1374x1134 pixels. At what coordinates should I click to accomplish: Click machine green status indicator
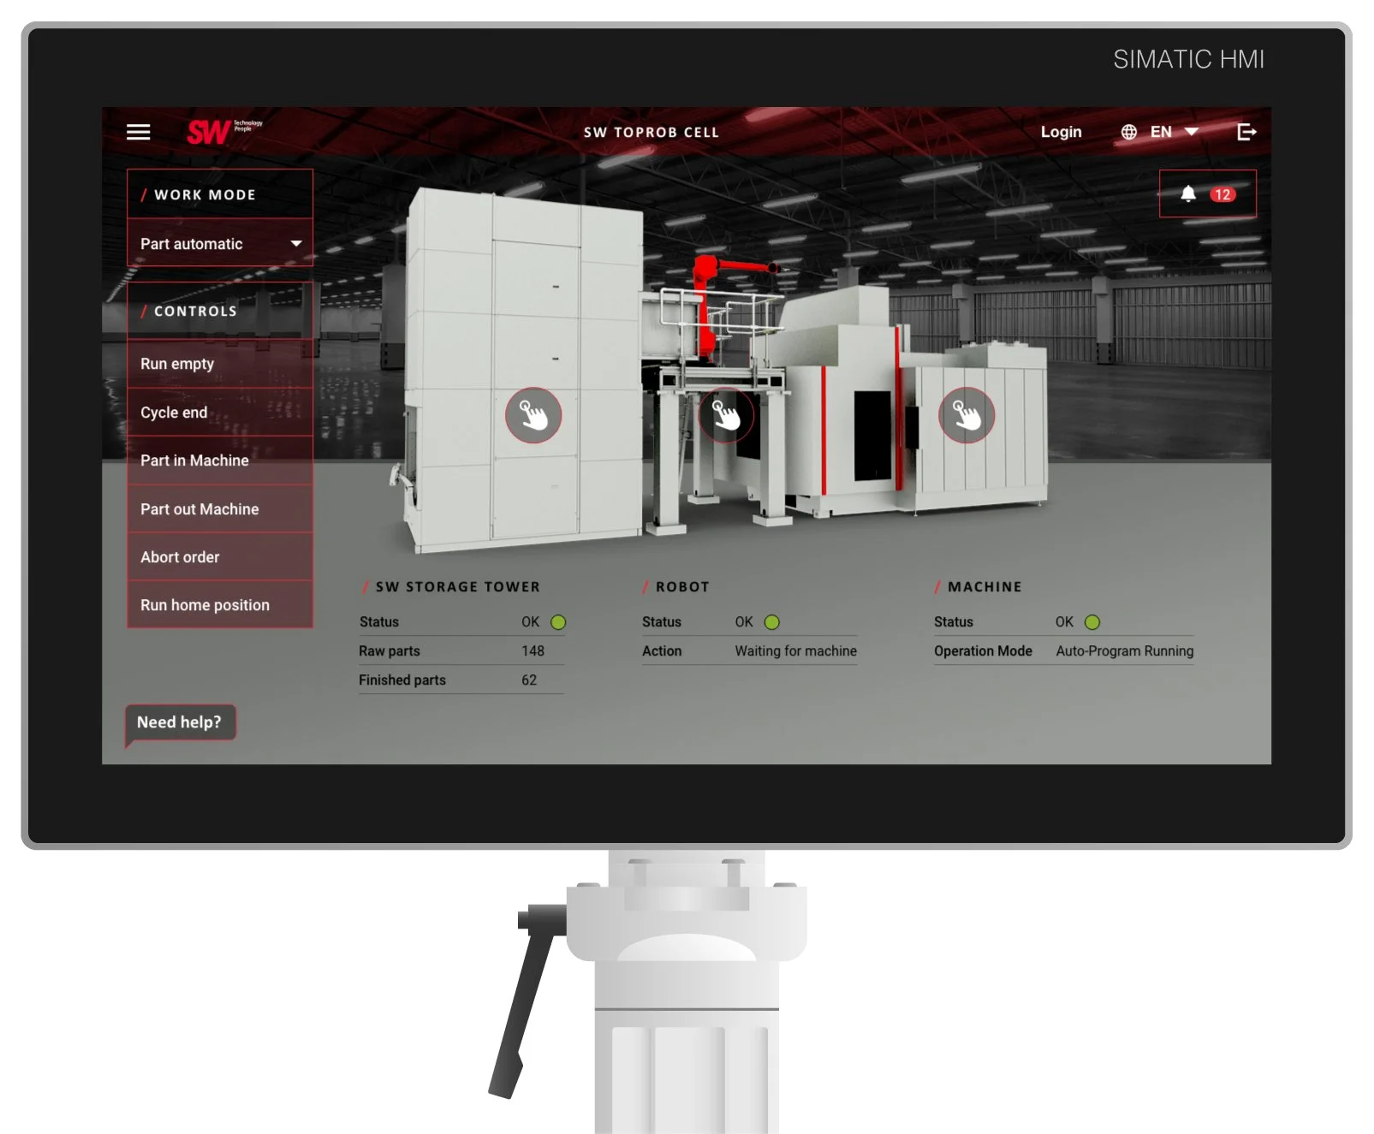coord(1092,622)
